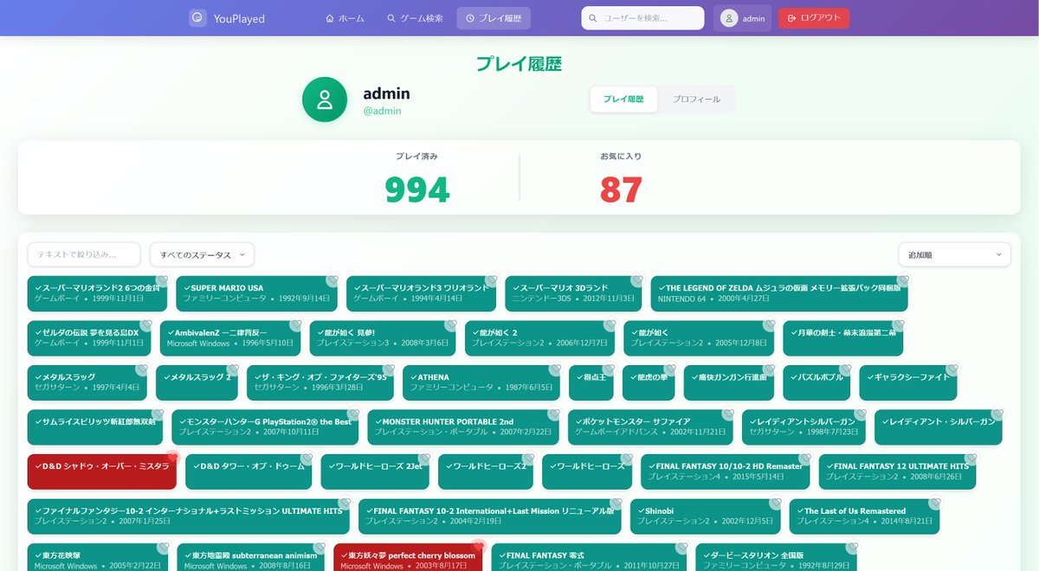The height and width of the screenshot is (571, 1039).
Task: Click heart on FINAL FANTASY 12 ULTIMATE HITS card
Action: click(x=971, y=459)
